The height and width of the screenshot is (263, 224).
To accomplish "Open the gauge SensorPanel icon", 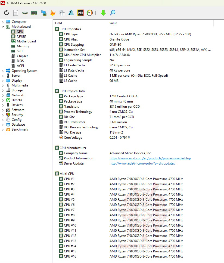I will [90, 13].
